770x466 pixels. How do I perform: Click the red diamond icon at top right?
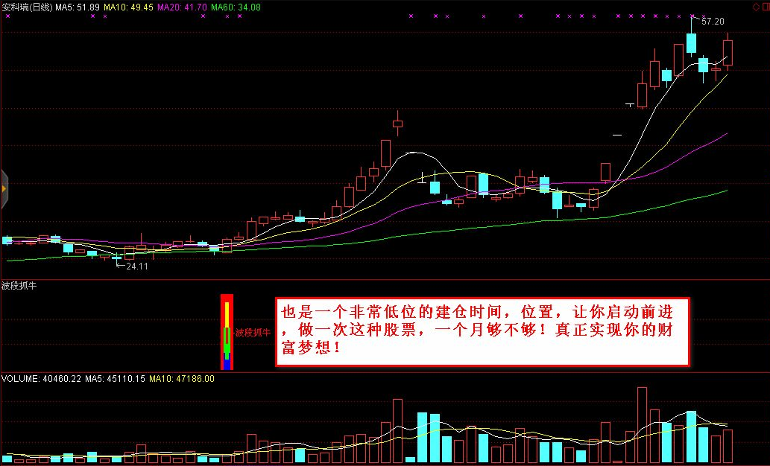click(x=756, y=7)
